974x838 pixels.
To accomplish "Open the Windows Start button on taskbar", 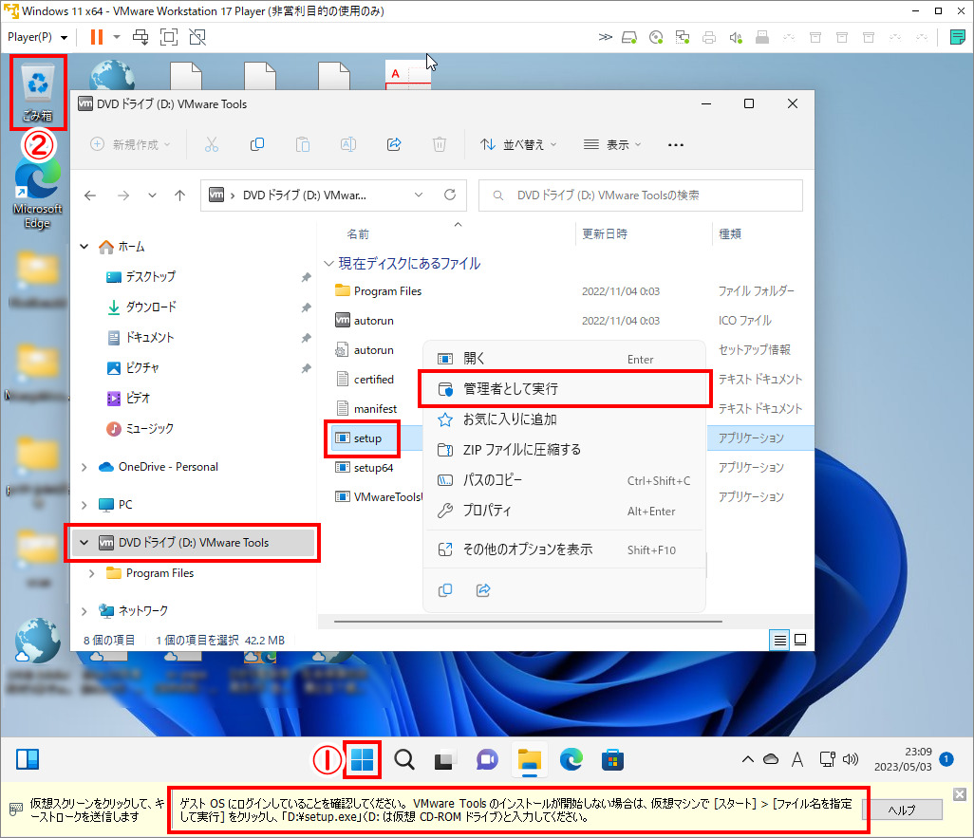I will point(362,759).
